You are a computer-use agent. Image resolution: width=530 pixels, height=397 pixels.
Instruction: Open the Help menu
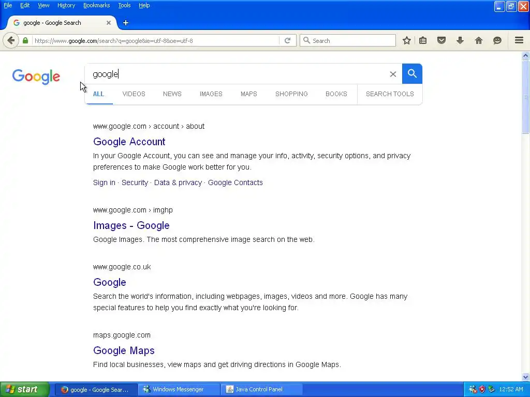(144, 5)
